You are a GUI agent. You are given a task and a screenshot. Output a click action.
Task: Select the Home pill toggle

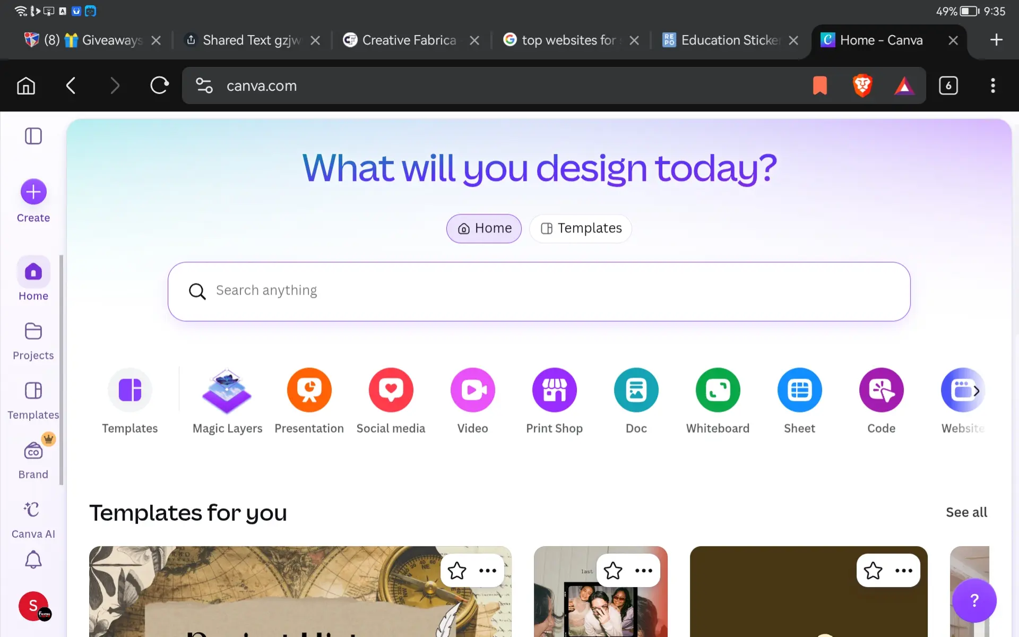pos(484,228)
